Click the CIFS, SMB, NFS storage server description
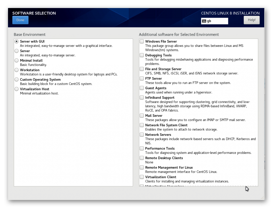273x208 pixels. point(192,73)
